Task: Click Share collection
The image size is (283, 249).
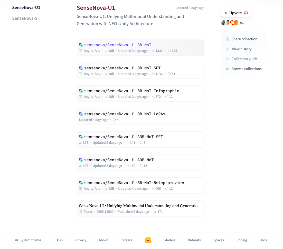Action: coord(244,39)
